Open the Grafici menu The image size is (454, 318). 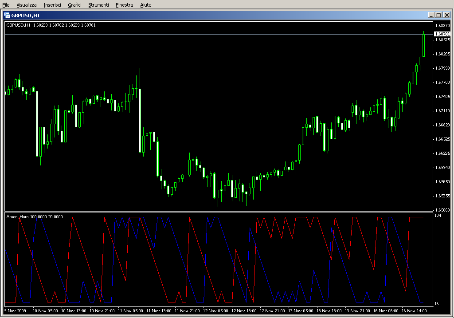click(74, 5)
